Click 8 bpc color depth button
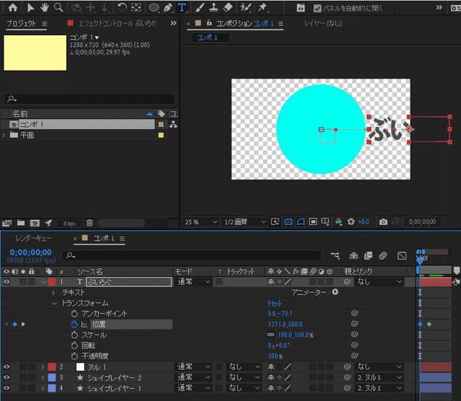The height and width of the screenshot is (401, 461). click(69, 224)
